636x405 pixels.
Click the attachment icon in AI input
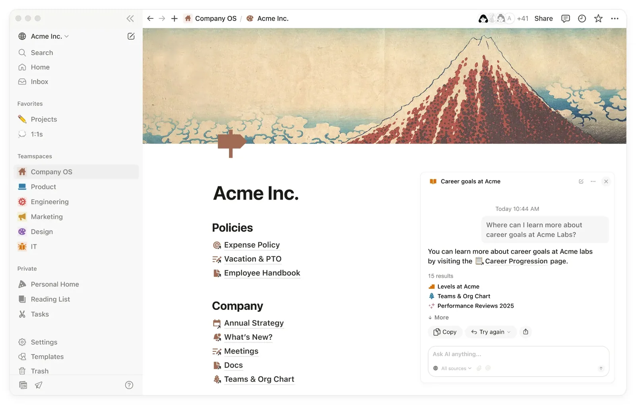[479, 368]
